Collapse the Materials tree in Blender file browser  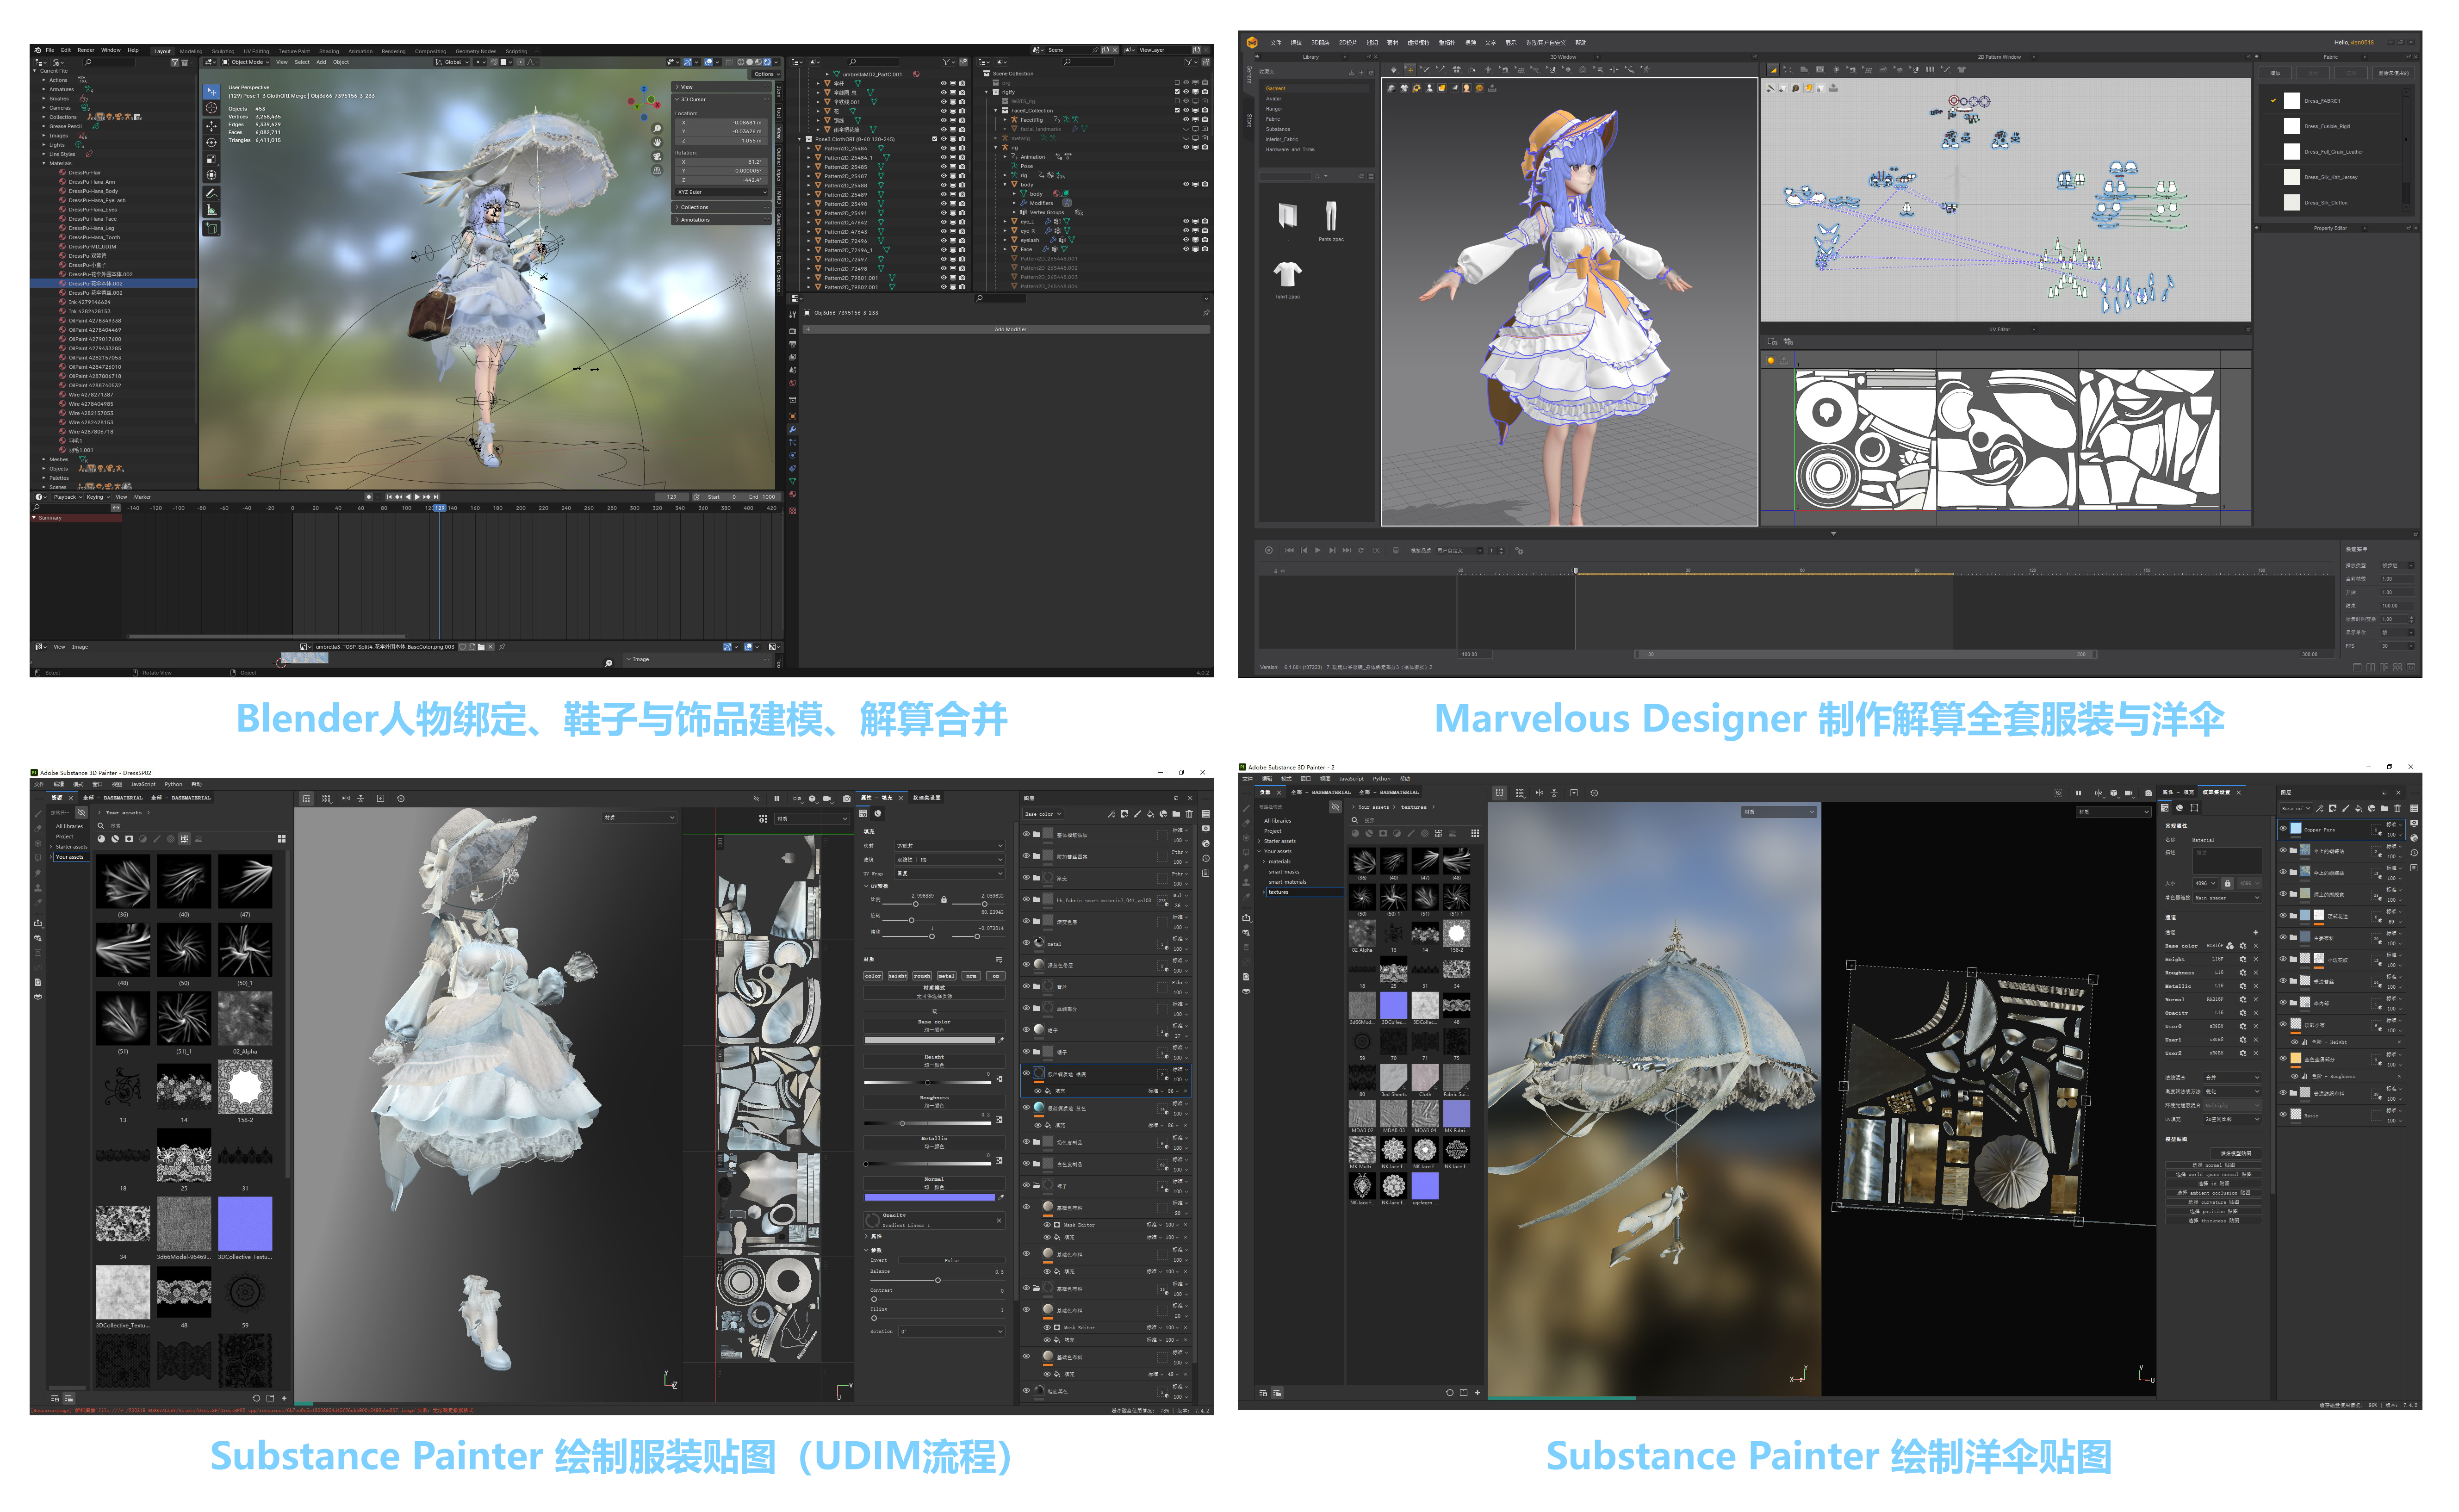pyautogui.click(x=44, y=163)
